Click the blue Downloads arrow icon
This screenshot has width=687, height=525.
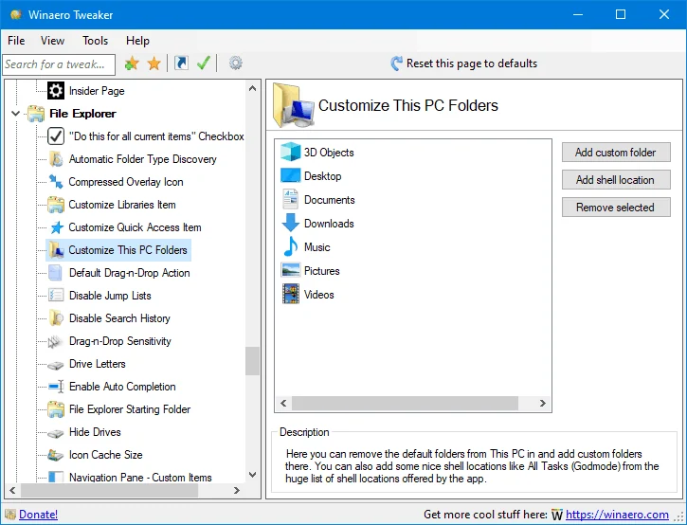290,223
